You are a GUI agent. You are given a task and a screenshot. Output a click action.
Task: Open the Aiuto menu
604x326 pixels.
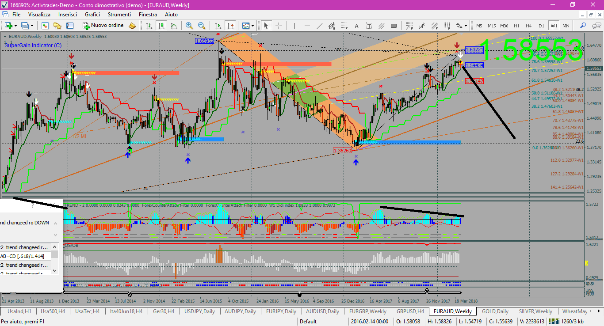(x=172, y=14)
